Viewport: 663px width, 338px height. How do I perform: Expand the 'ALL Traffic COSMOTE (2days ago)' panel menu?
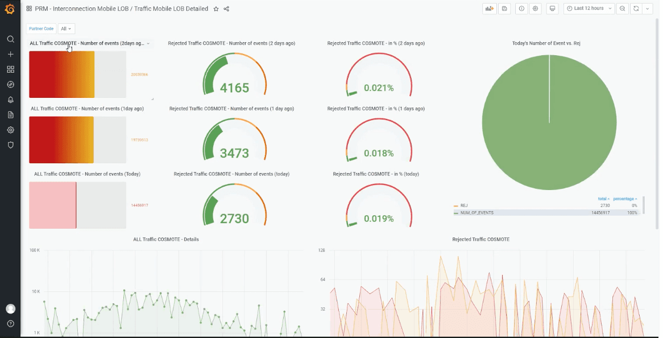pyautogui.click(x=147, y=43)
